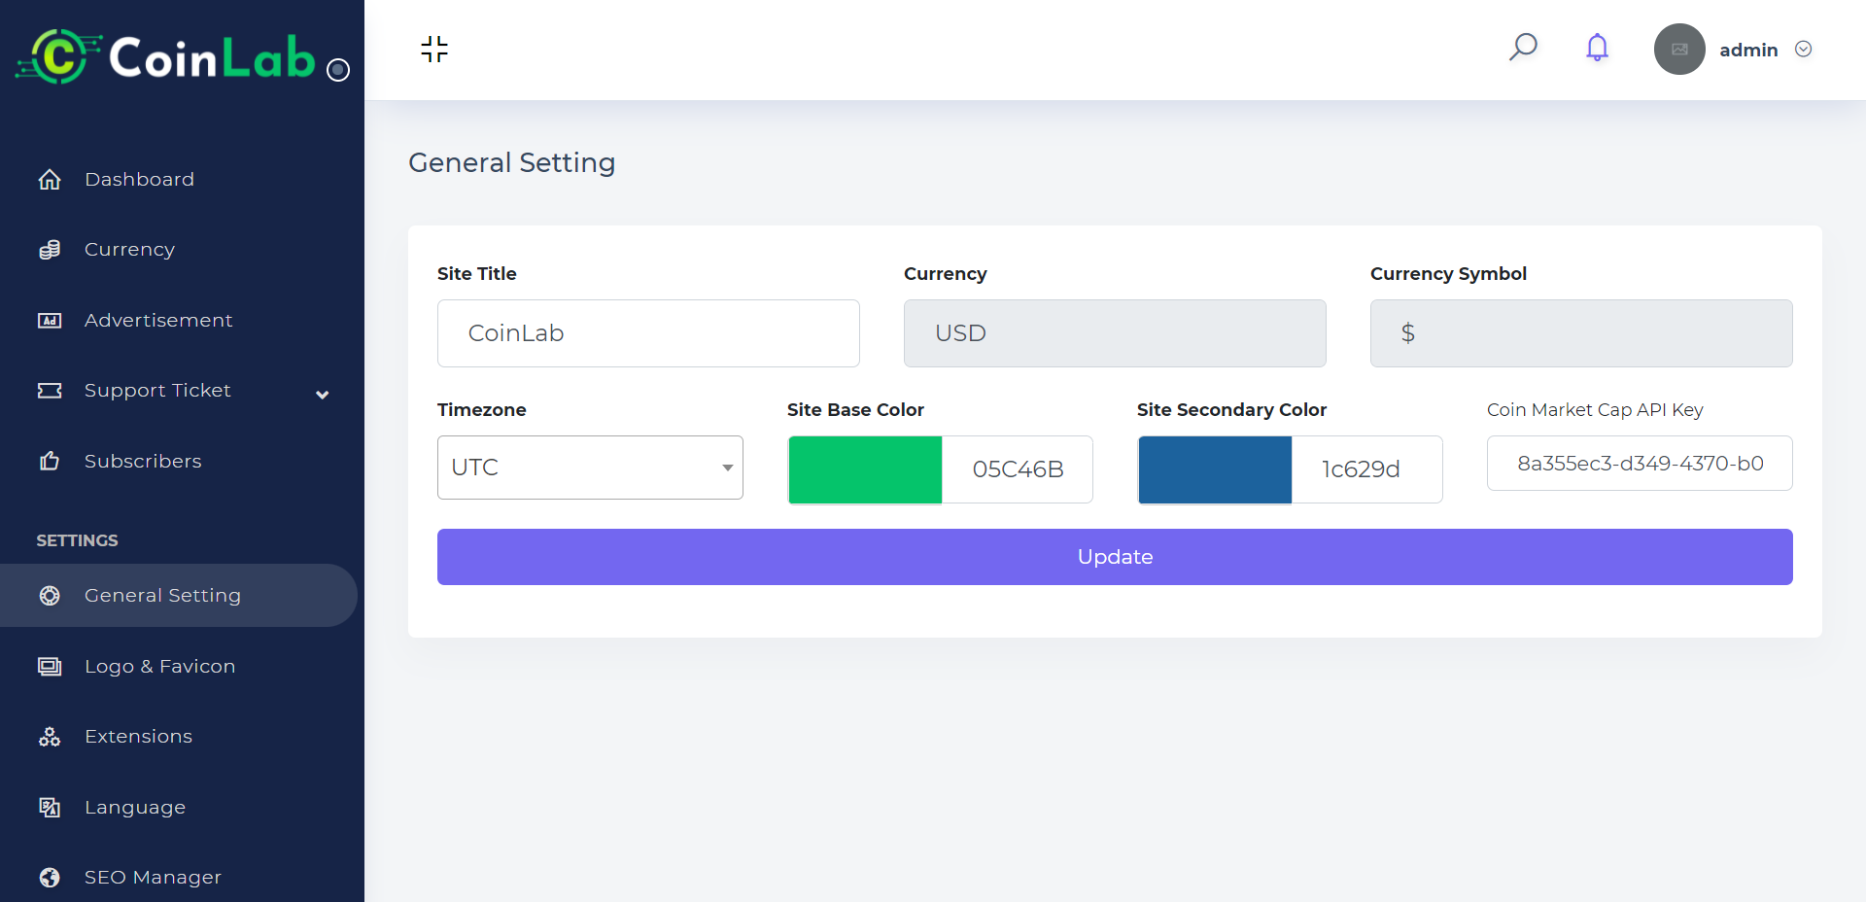Open the Logo & Favicon menu item

(x=159, y=667)
